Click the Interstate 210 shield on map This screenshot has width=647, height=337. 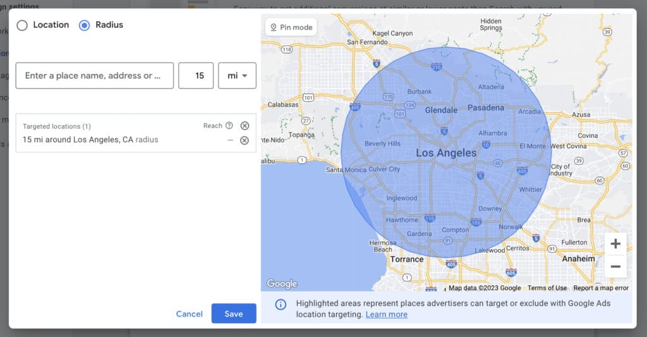click(x=436, y=67)
